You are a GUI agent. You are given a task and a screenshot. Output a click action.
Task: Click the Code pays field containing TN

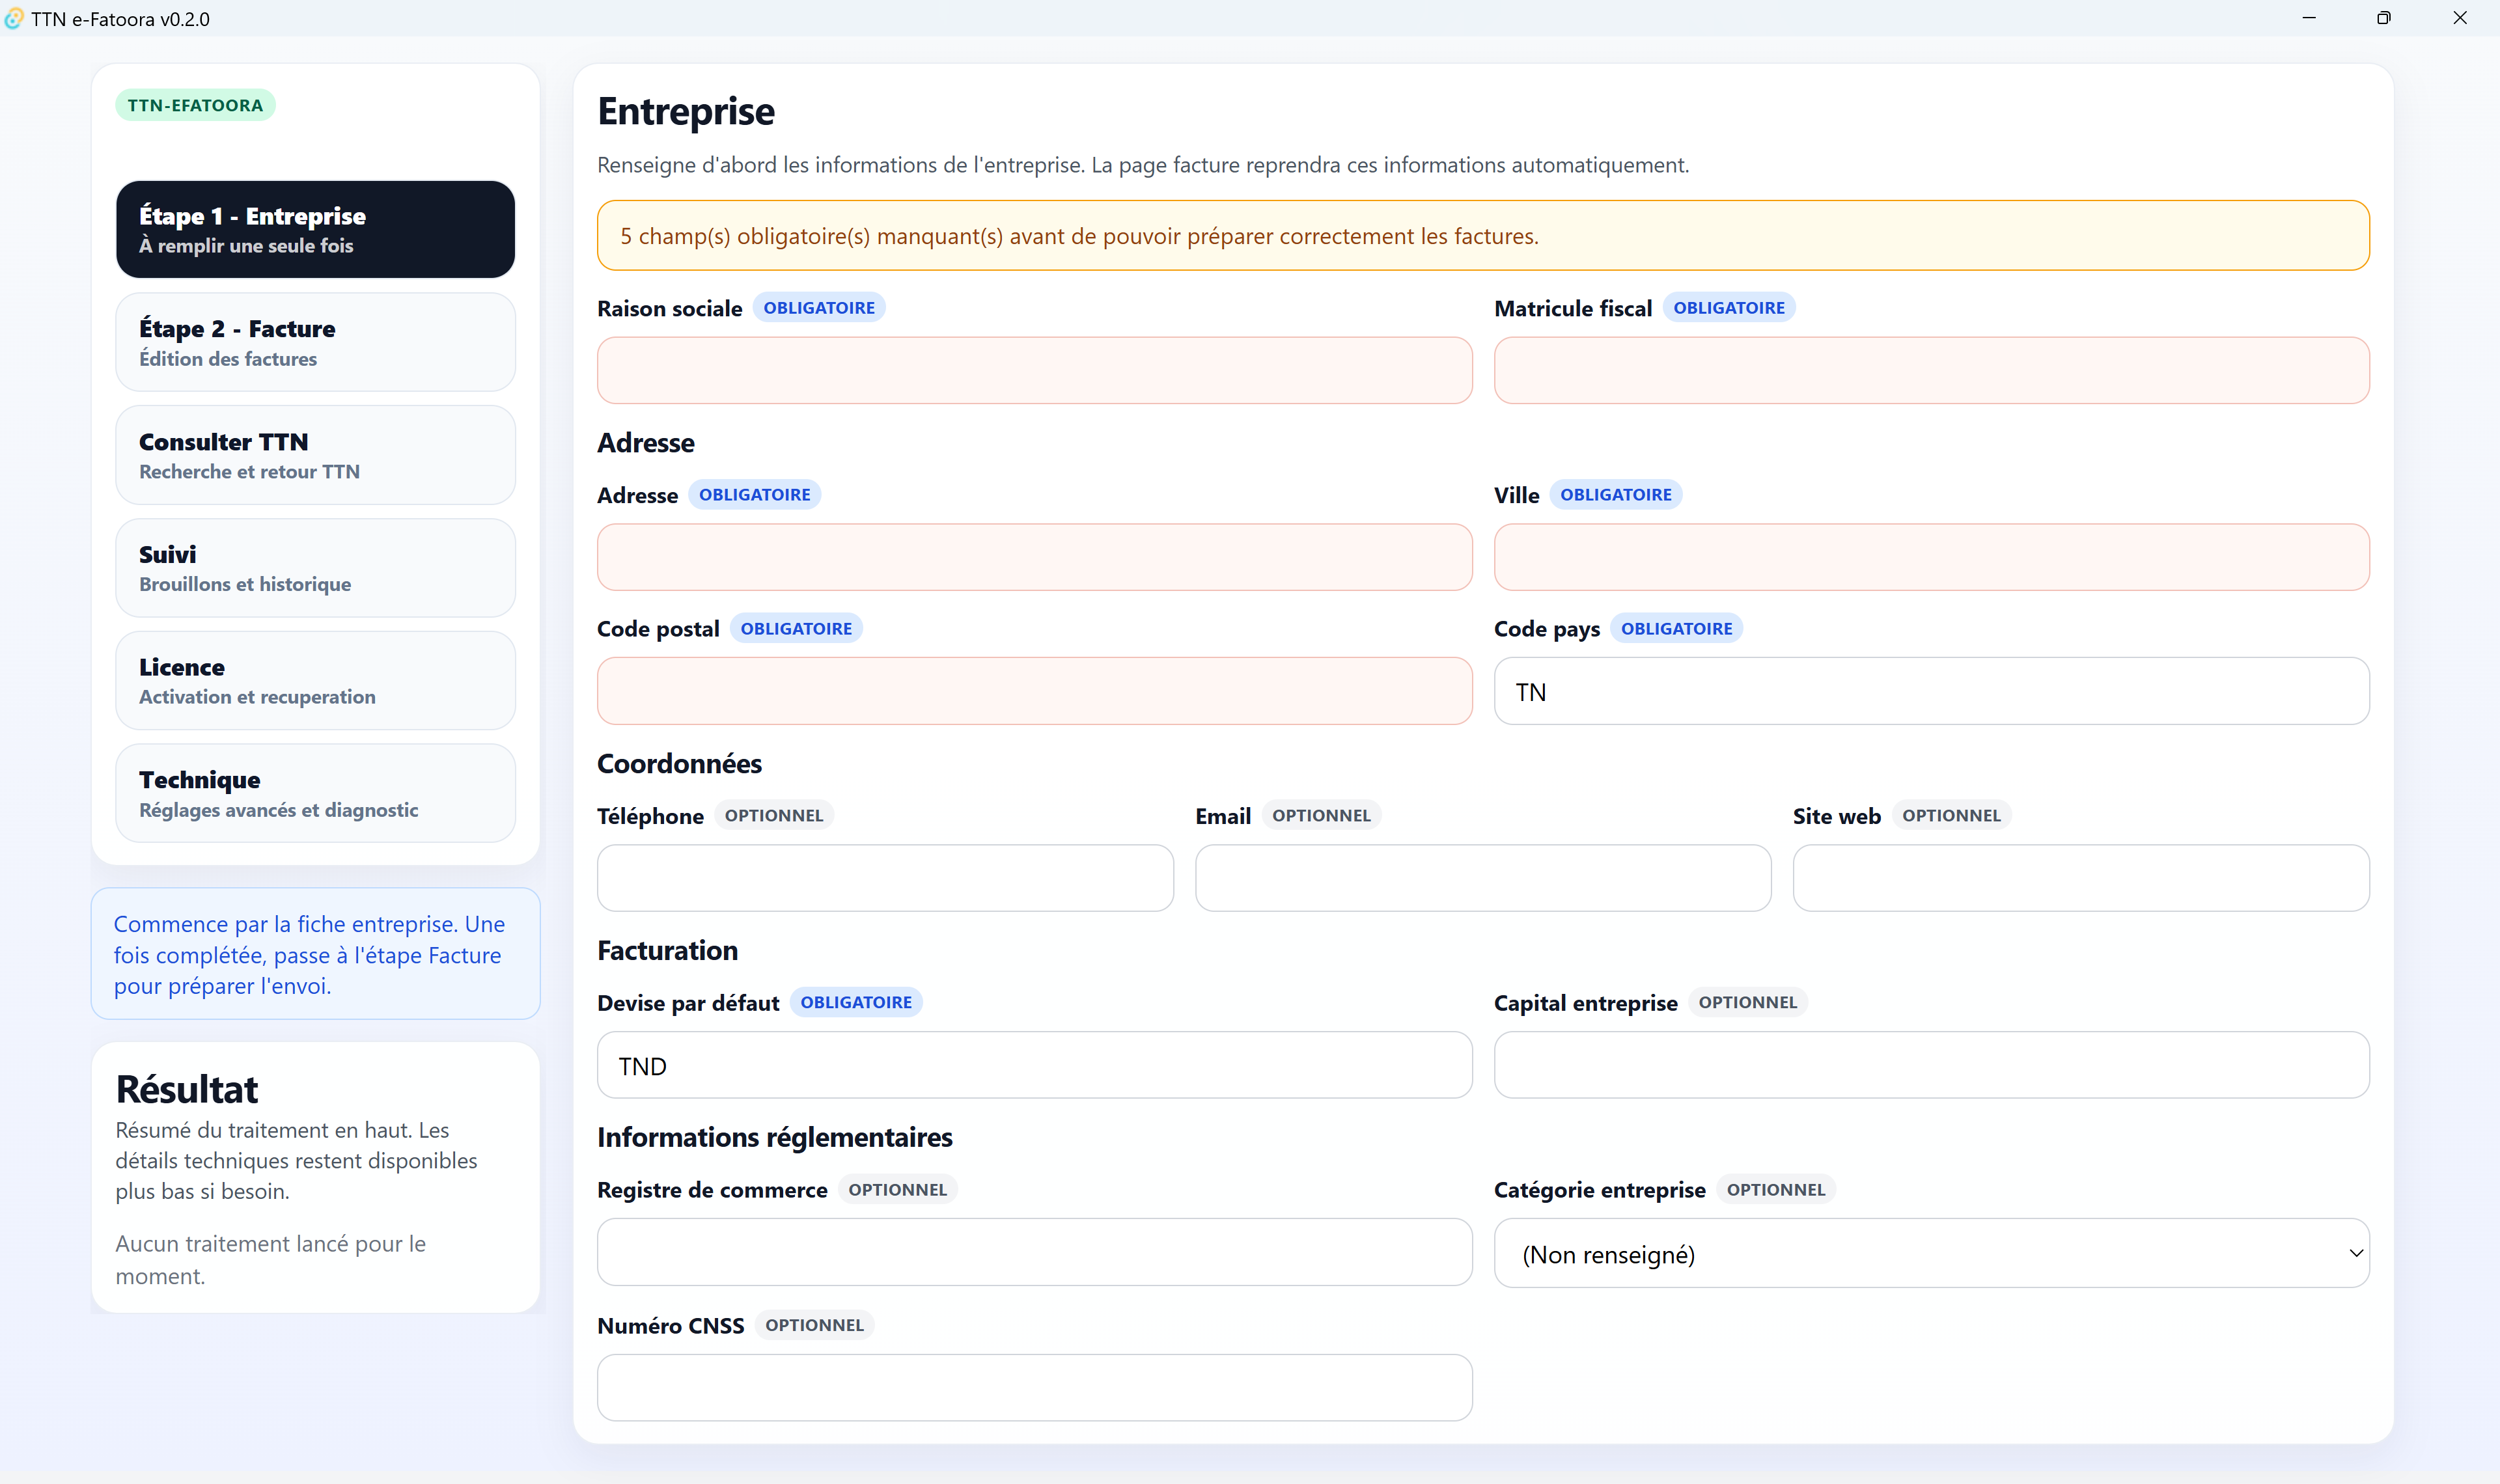click(1930, 692)
